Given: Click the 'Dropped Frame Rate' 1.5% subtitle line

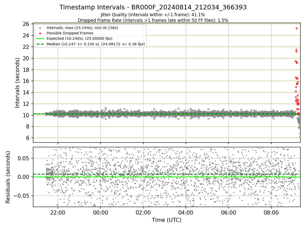Looking at the screenshot, I should pyautogui.click(x=153, y=20).
